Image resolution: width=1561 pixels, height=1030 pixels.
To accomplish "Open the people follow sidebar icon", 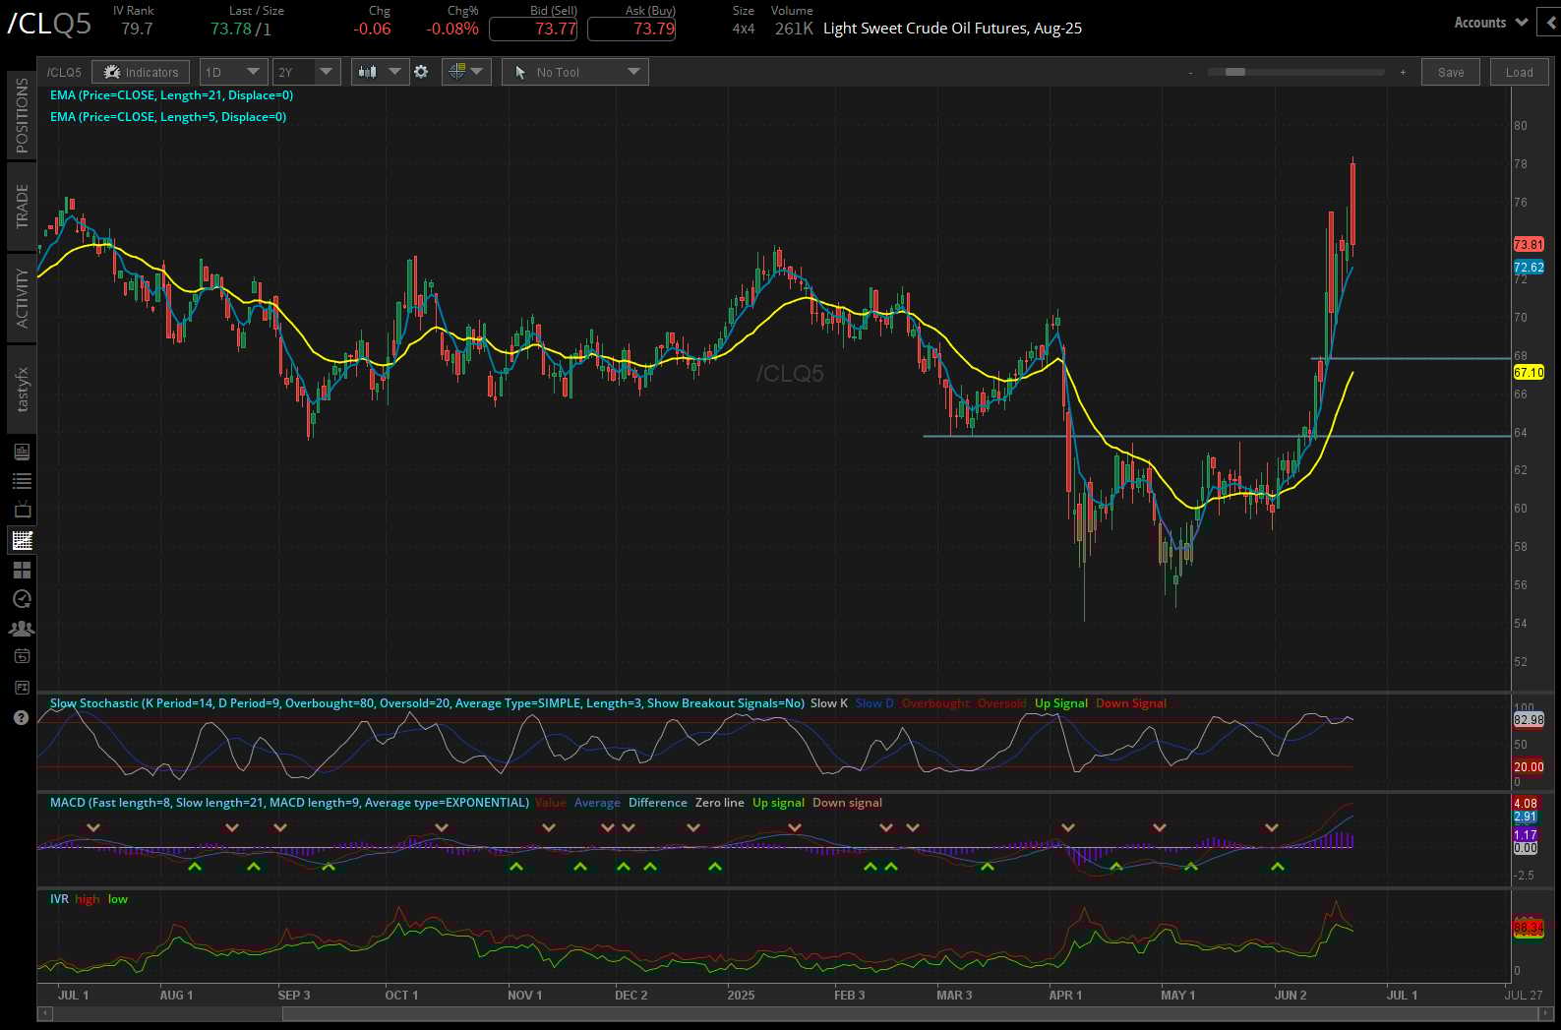I will (x=22, y=628).
